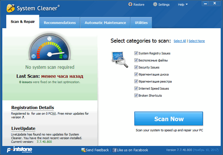The image size is (223, 155).
Task: Click the Last Scan 'менее часа назад' text
Action: [x=62, y=76]
